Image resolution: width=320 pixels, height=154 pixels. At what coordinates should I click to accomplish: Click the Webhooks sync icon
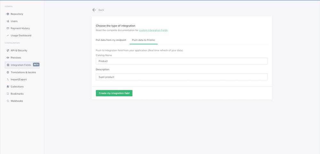8,101
